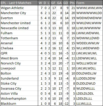Screen dimensions: 103x106
Task: Select Aston Villa's form LDDLDLDDL
Action: [85, 94]
